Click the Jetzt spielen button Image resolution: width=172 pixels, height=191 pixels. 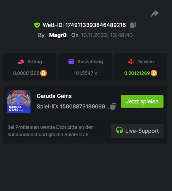[142, 101]
